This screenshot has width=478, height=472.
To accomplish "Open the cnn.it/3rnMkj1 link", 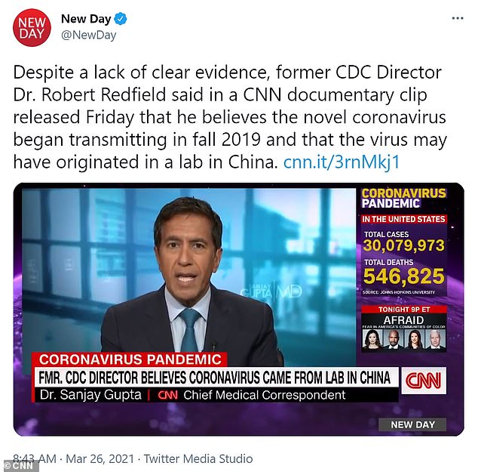I will [x=342, y=162].
